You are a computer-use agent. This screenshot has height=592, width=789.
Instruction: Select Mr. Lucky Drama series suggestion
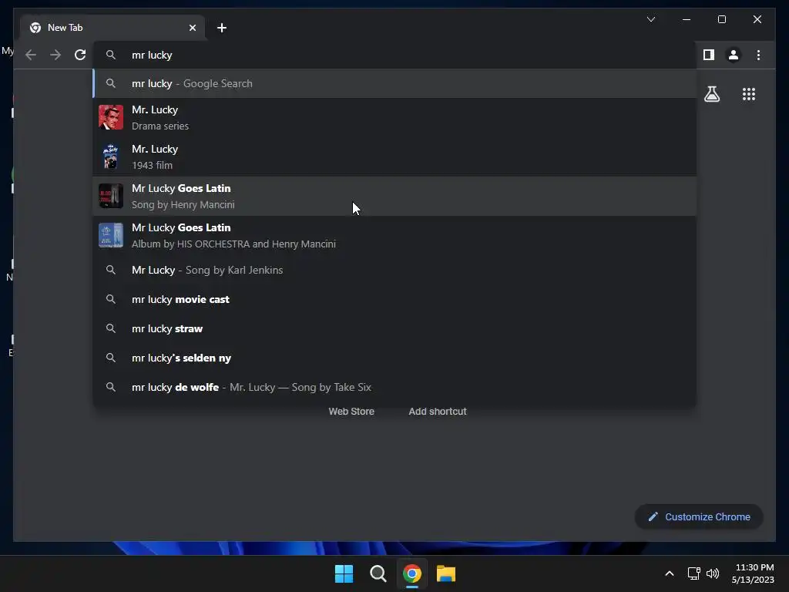pos(394,117)
